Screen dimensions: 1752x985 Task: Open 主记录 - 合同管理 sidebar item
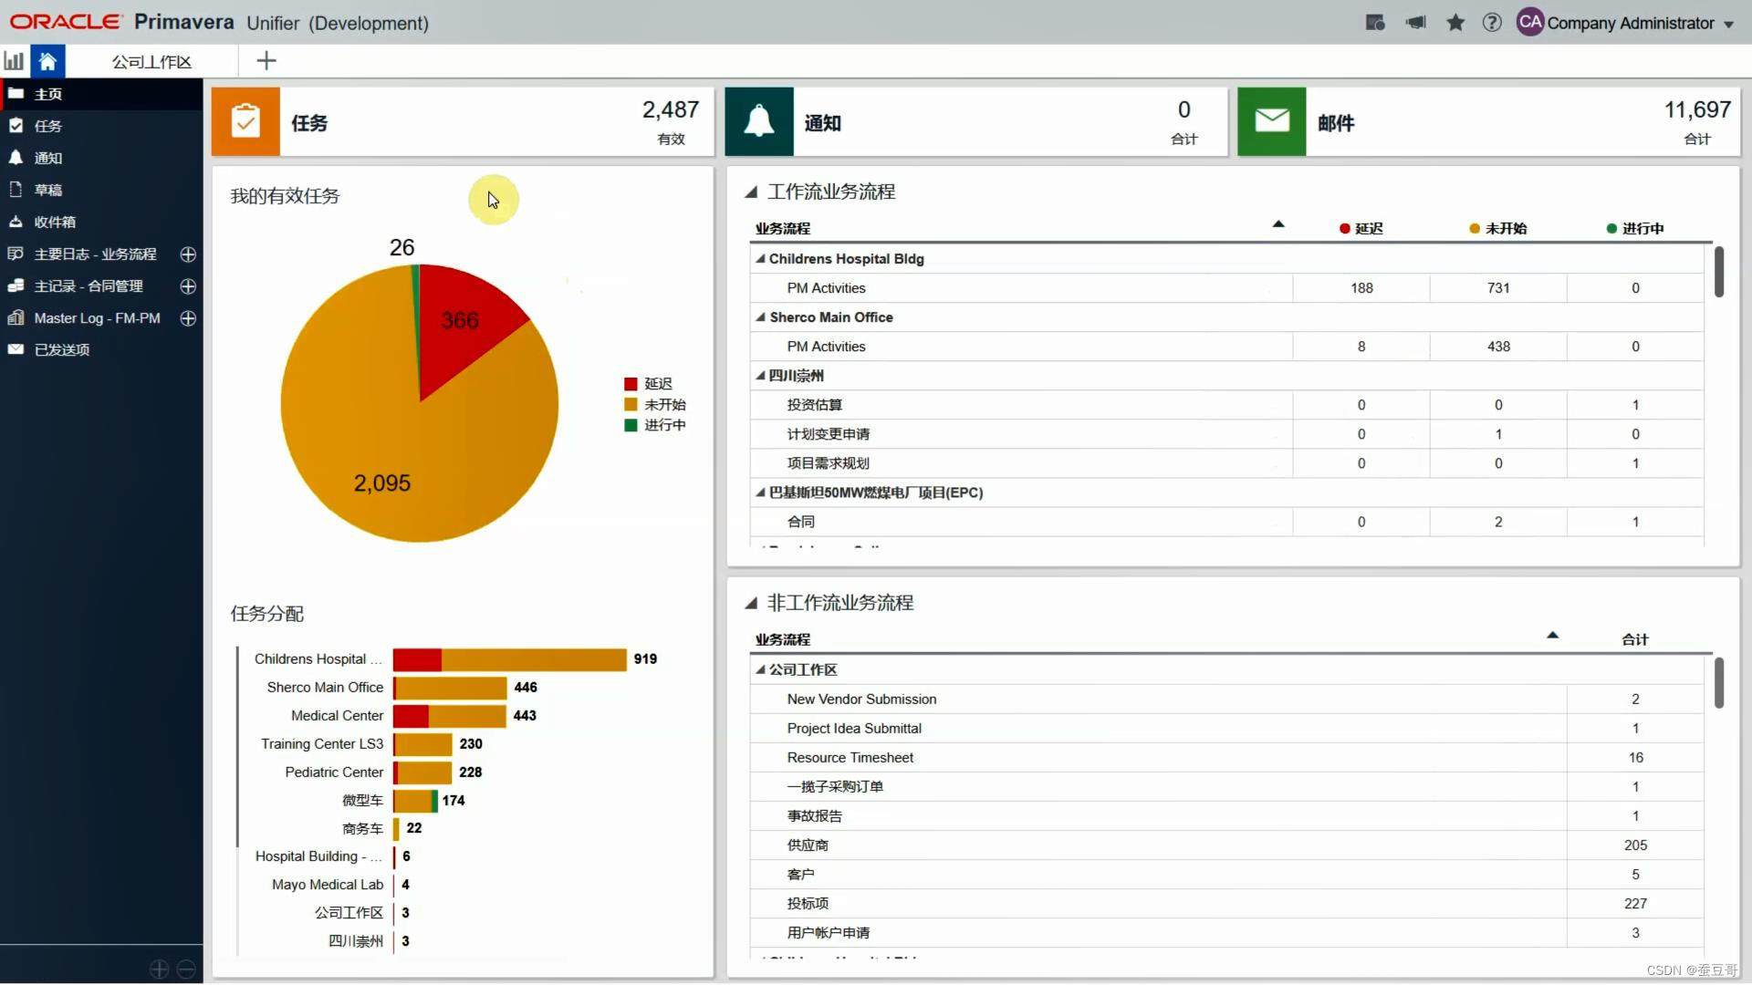click(89, 285)
